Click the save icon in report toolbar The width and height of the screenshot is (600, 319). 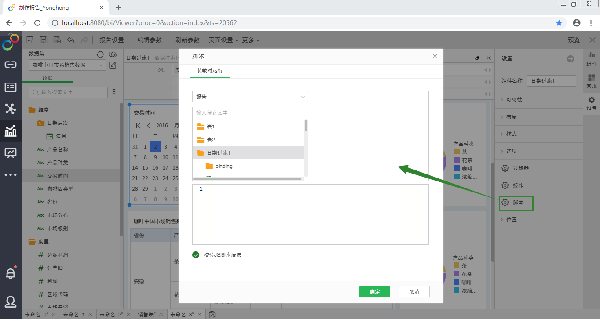[x=44, y=40]
